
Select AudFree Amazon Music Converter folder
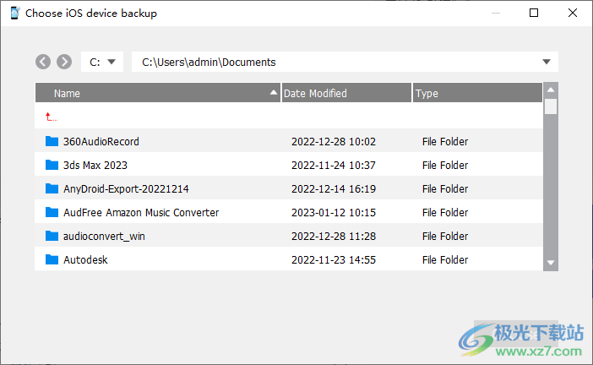pos(289,212)
